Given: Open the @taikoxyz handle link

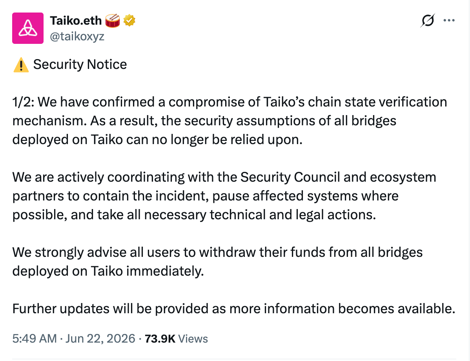Looking at the screenshot, I should pyautogui.click(x=77, y=36).
